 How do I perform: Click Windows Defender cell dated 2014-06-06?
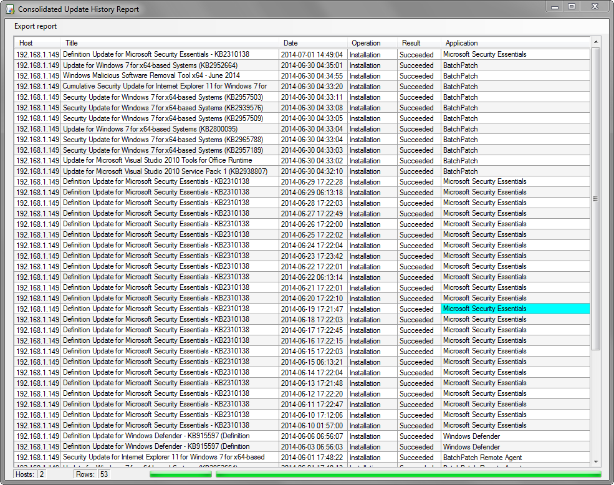click(x=516, y=436)
